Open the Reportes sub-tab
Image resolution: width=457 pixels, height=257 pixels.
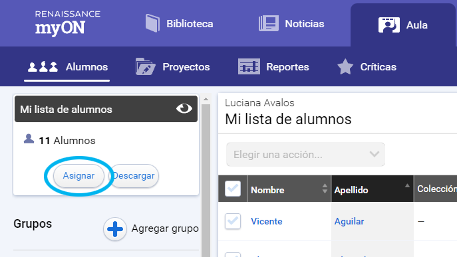click(273, 67)
